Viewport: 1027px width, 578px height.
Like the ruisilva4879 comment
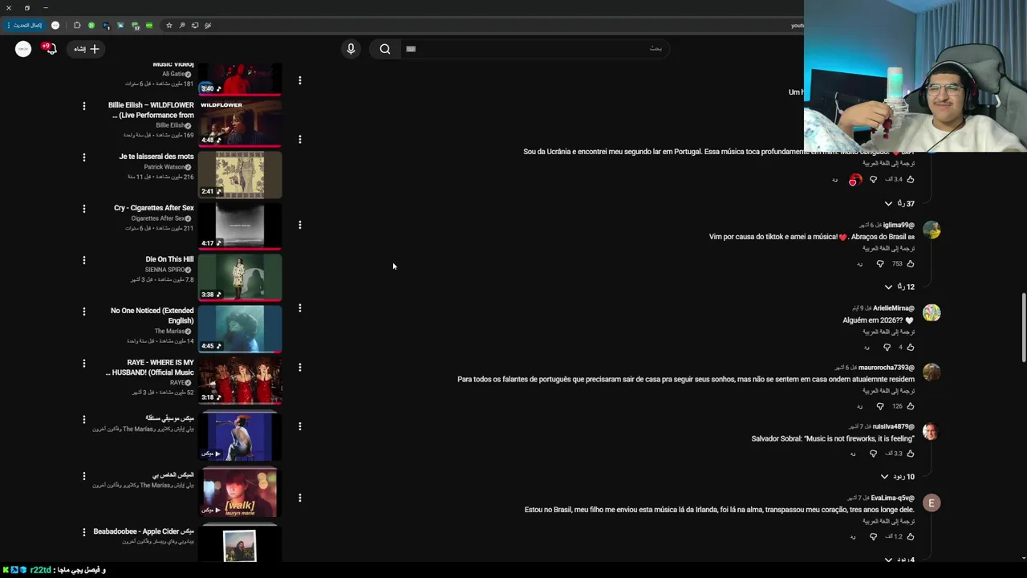pos(910,454)
